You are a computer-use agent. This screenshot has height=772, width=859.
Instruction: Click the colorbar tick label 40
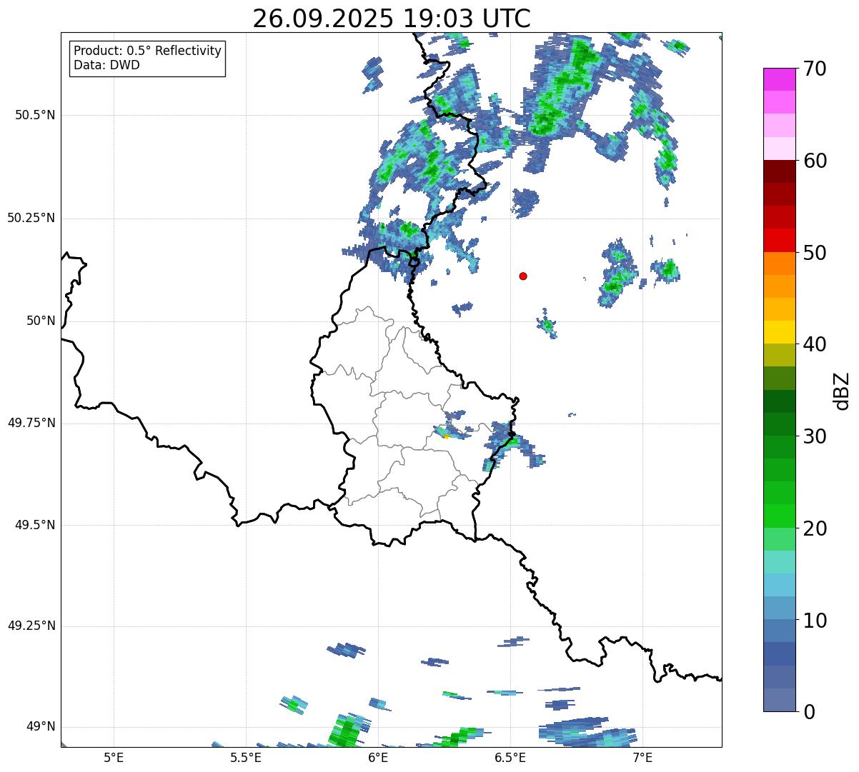point(815,344)
